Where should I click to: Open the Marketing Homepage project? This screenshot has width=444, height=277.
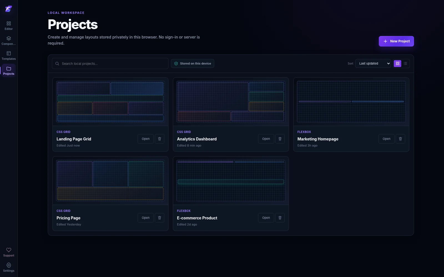pos(387,139)
